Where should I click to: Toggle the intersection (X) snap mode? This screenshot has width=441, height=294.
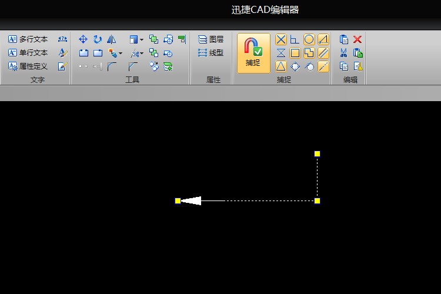(280, 39)
